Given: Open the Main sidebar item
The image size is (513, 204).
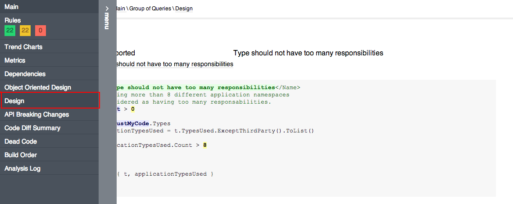Looking at the screenshot, I should 50,7.
